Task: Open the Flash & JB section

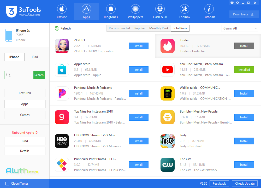Action: coord(160,11)
